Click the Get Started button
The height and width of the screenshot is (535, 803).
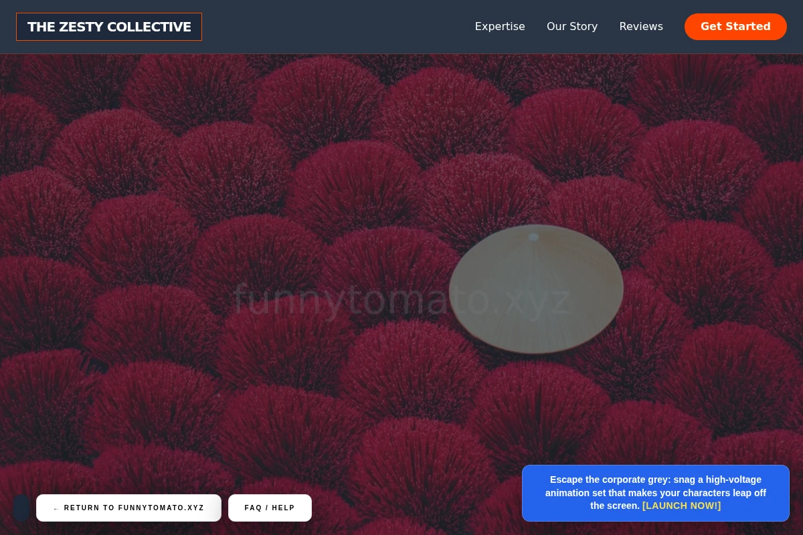click(x=735, y=27)
